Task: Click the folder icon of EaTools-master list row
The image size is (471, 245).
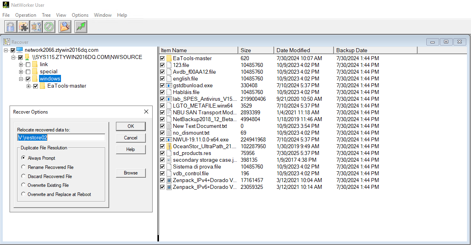Action: coord(169,58)
